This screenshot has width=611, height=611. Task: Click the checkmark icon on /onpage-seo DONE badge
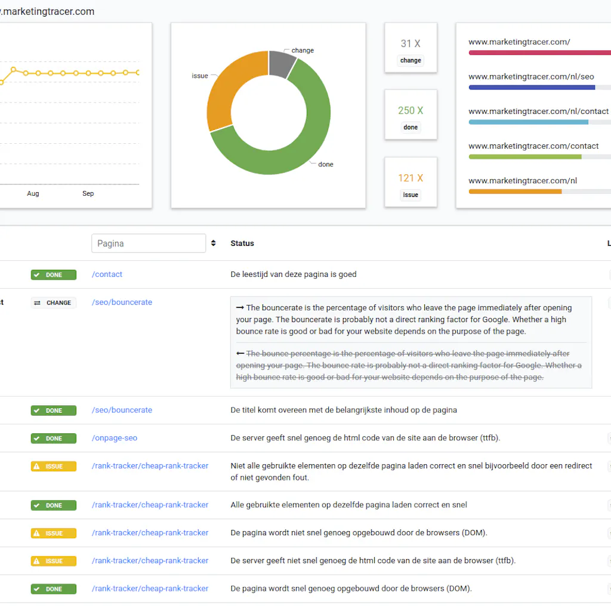click(38, 439)
